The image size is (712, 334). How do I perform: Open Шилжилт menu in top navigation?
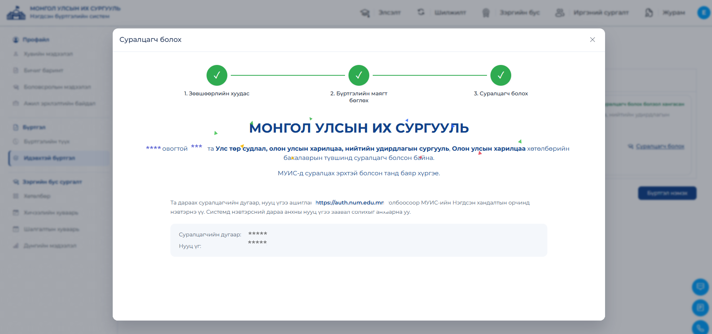[450, 13]
